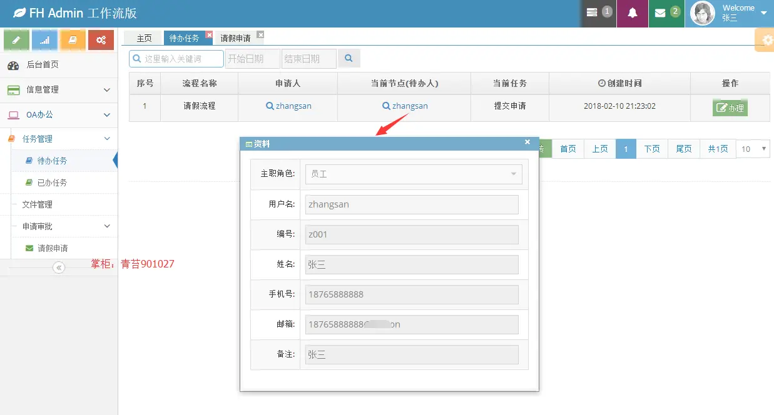Viewport: 774px width, 415px height.
Task: Click the search magnifier button
Action: (349, 59)
